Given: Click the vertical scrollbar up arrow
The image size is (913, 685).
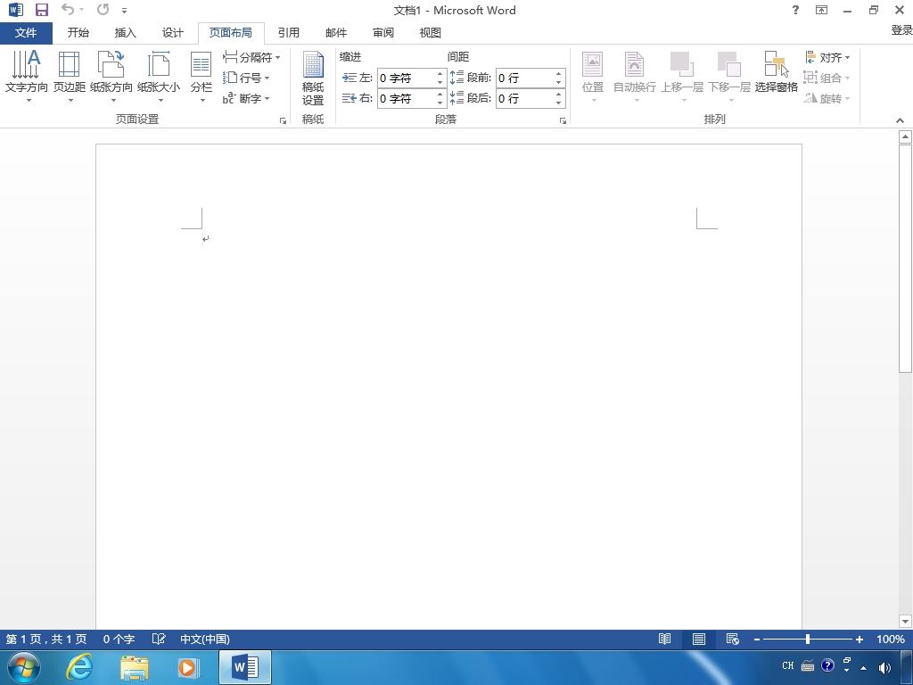Looking at the screenshot, I should coord(905,136).
